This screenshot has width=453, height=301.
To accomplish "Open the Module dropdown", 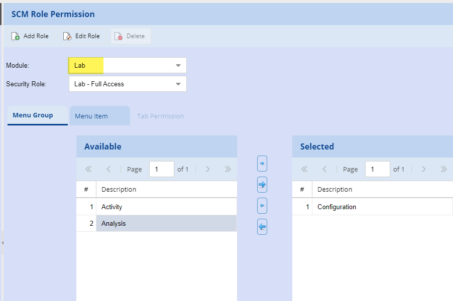I will point(178,65).
